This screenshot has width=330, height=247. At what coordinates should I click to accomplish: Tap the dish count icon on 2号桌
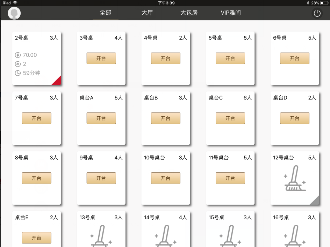point(18,64)
